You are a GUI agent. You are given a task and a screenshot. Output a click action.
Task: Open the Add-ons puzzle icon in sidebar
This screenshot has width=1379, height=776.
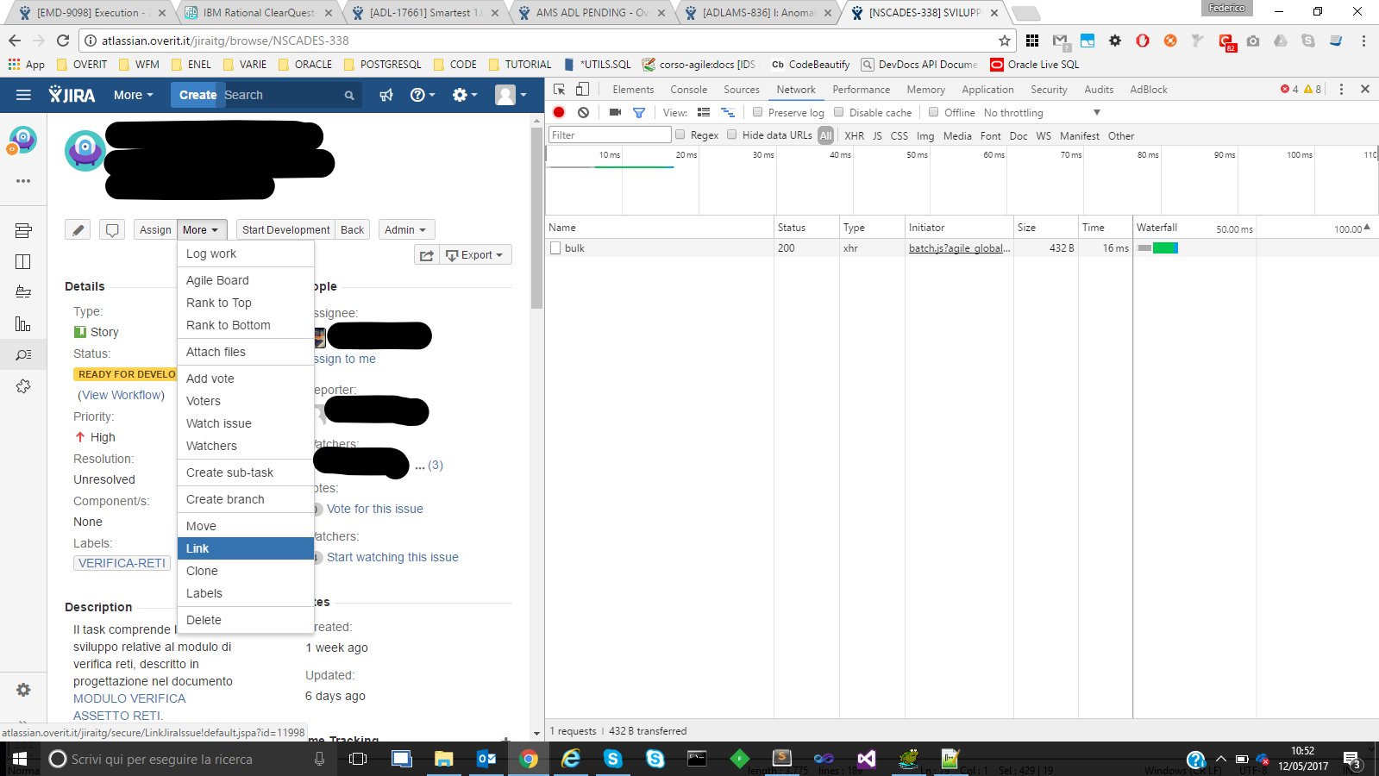23,386
